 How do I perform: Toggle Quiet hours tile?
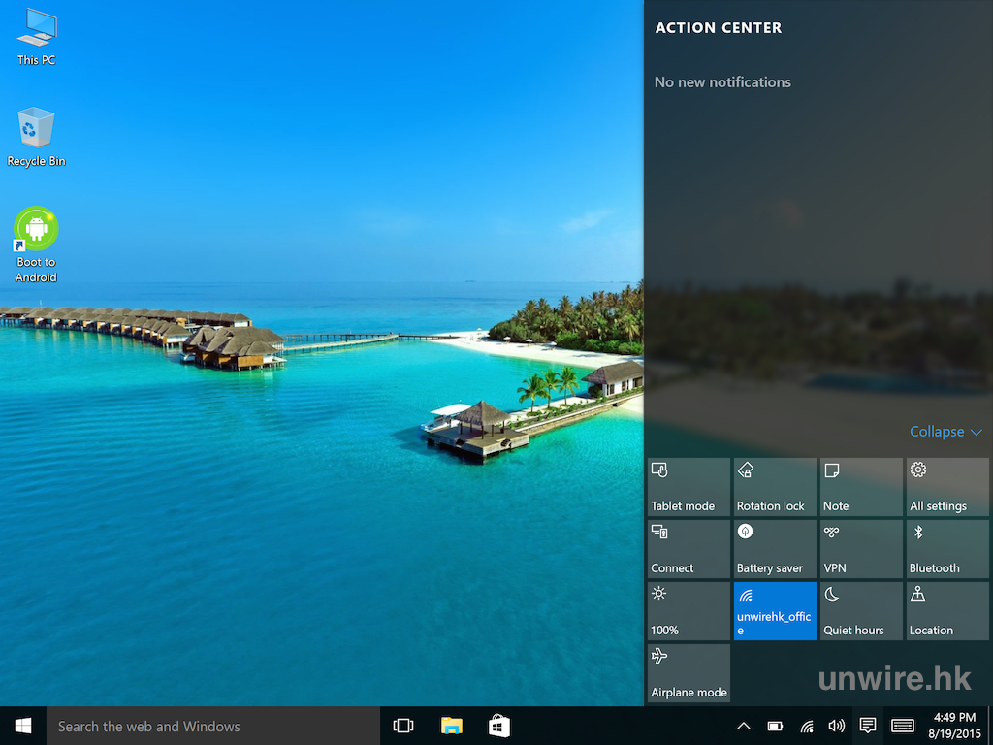861,611
